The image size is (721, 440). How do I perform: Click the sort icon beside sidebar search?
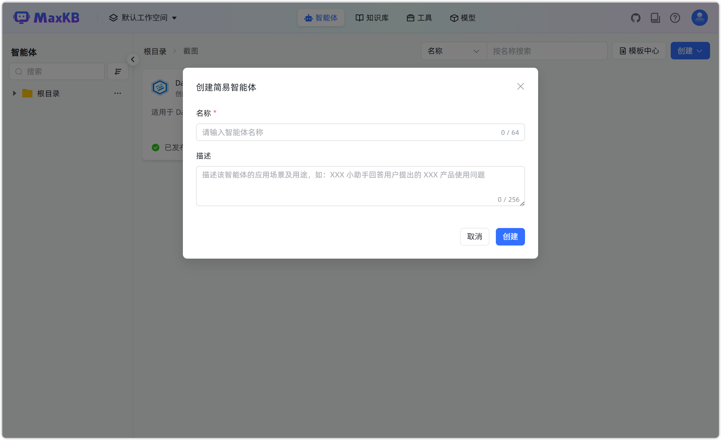[x=118, y=71]
